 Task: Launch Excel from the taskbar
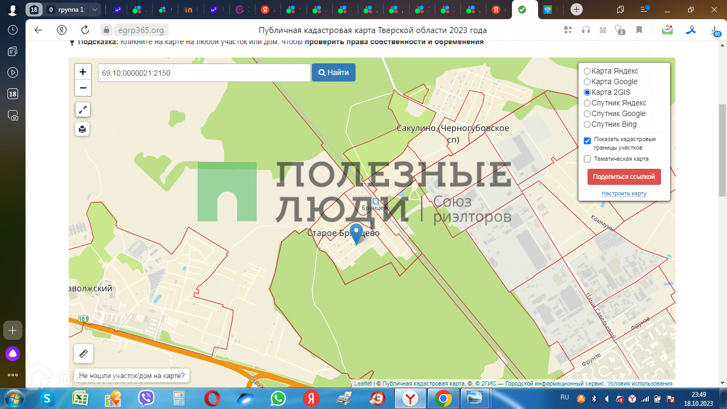(x=80, y=398)
